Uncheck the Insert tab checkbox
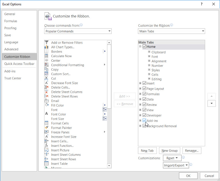 point(144,83)
